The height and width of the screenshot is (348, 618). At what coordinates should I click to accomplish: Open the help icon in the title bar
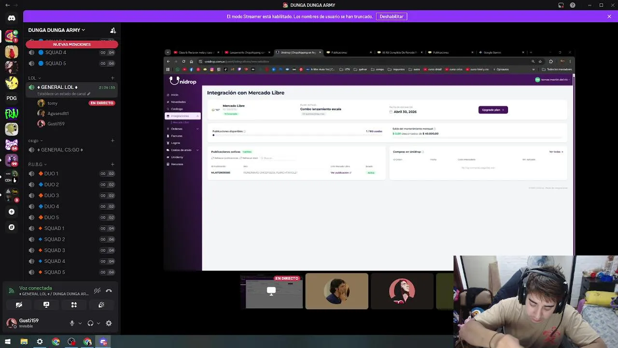tap(573, 5)
